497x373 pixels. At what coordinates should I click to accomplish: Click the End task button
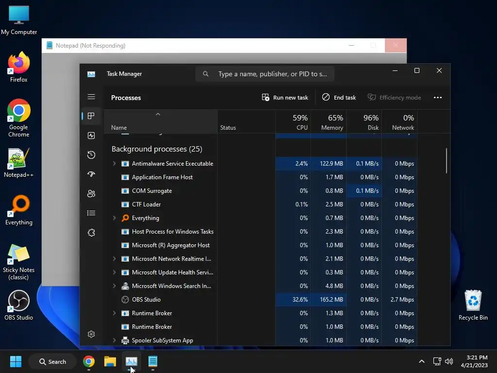[339, 97]
